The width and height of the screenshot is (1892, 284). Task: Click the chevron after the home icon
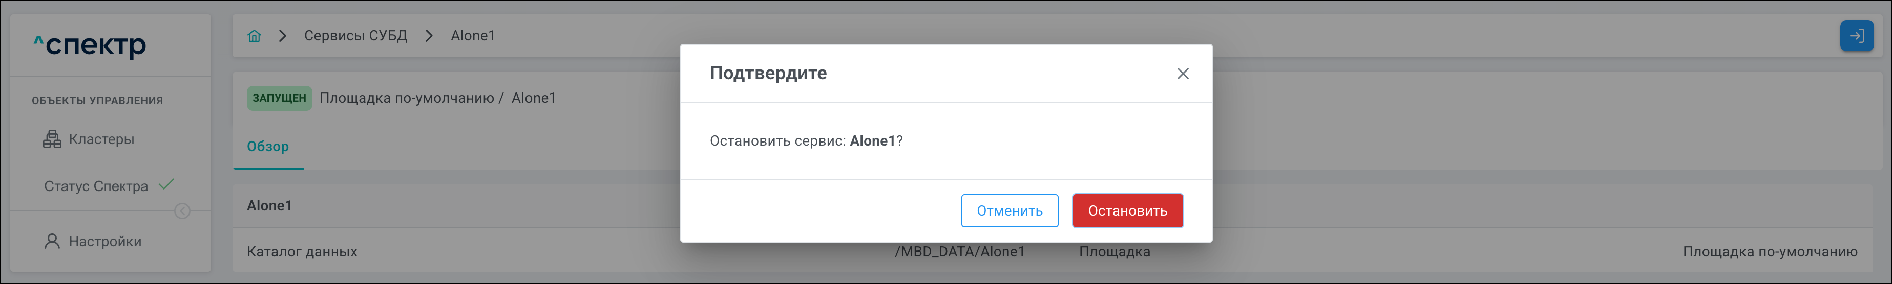(283, 36)
